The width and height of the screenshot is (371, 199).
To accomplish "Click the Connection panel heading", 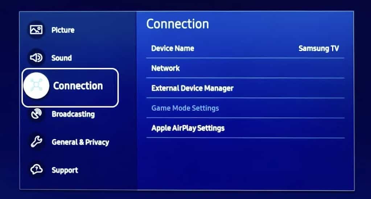I will 177,24.
